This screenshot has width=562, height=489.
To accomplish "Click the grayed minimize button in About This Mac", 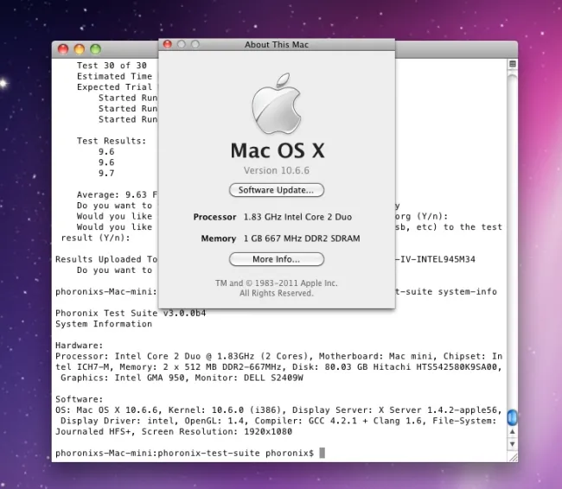I will coord(182,44).
